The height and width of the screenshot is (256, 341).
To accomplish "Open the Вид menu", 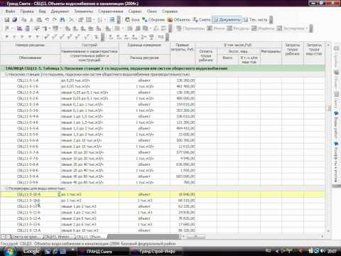I will (x=42, y=11).
